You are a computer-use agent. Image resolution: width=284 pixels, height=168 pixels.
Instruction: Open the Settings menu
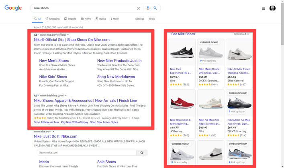click(140, 18)
